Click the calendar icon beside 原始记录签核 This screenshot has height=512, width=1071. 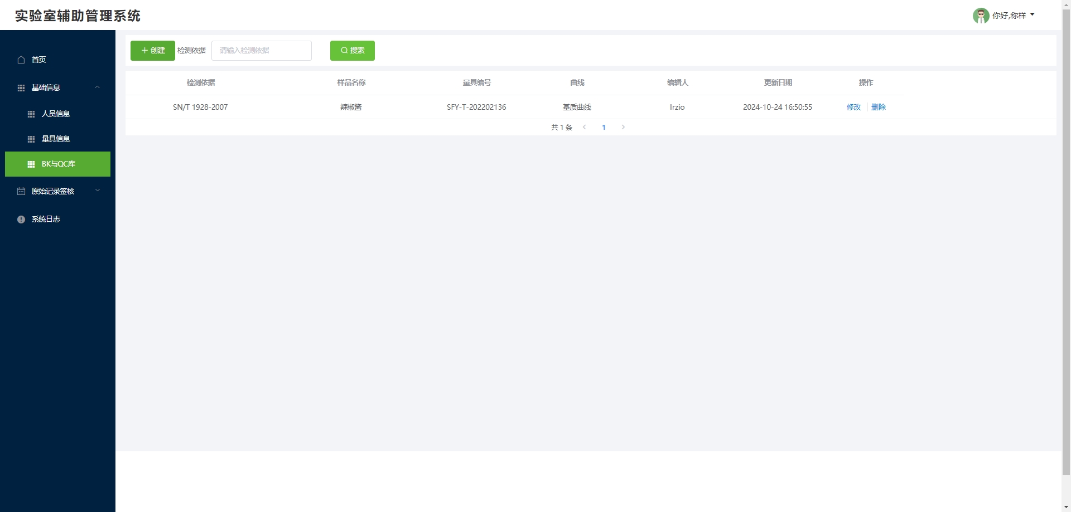point(21,191)
